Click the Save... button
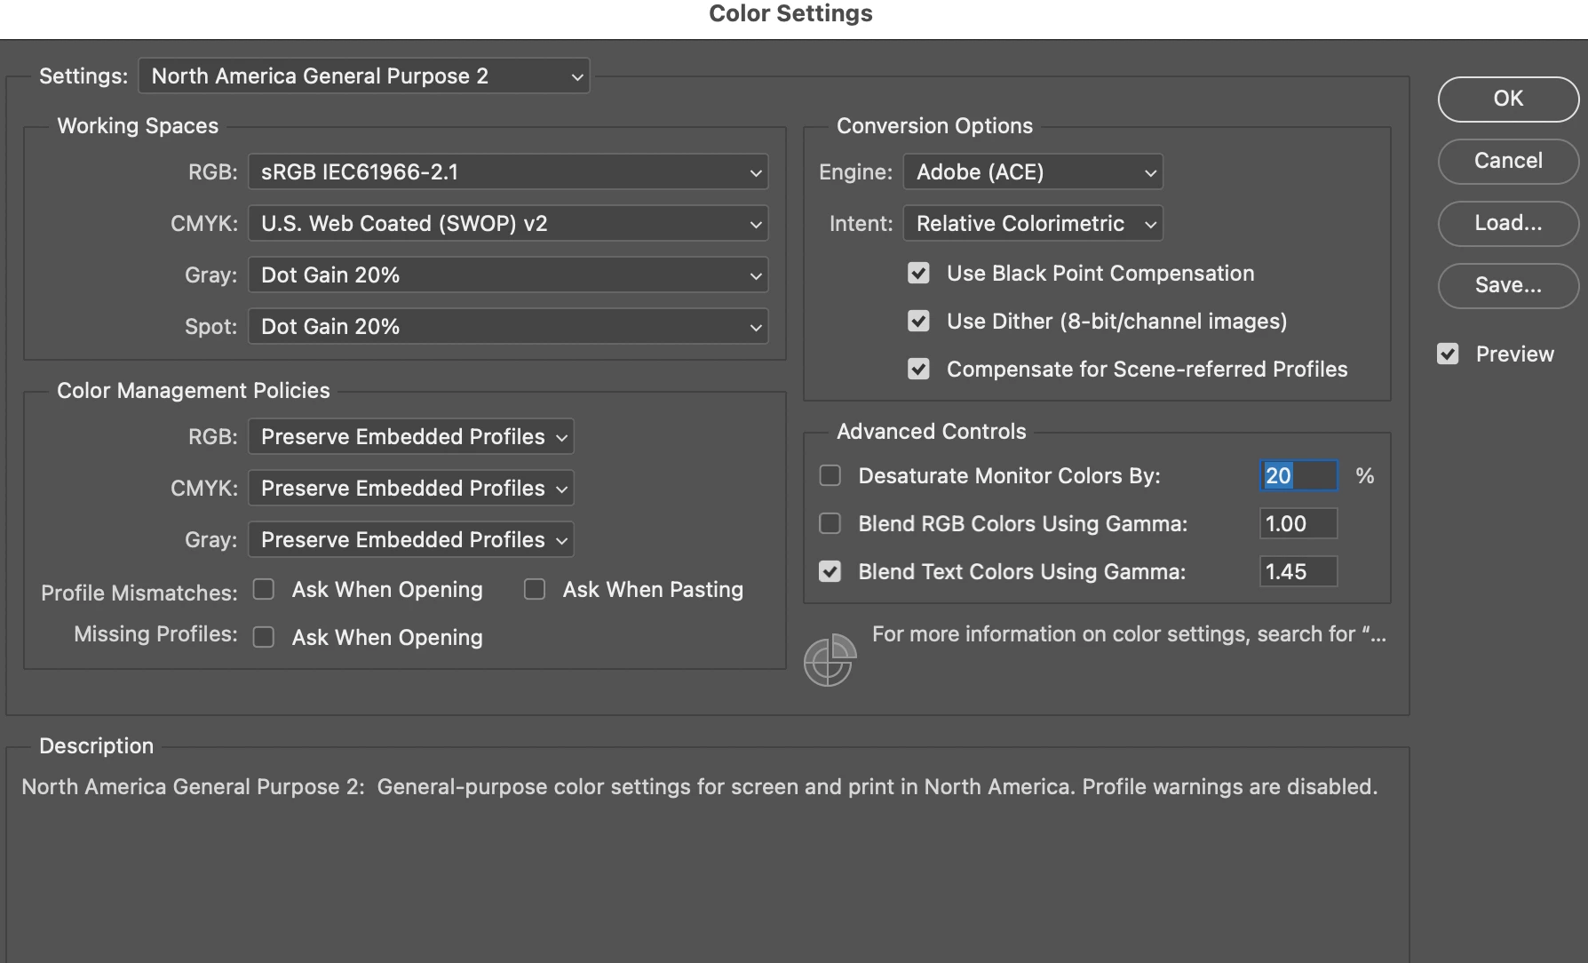 tap(1508, 285)
